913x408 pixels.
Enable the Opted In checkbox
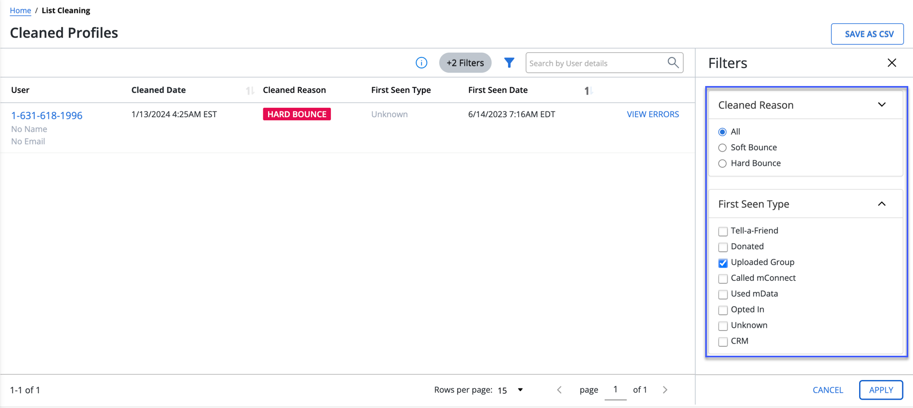[723, 310]
